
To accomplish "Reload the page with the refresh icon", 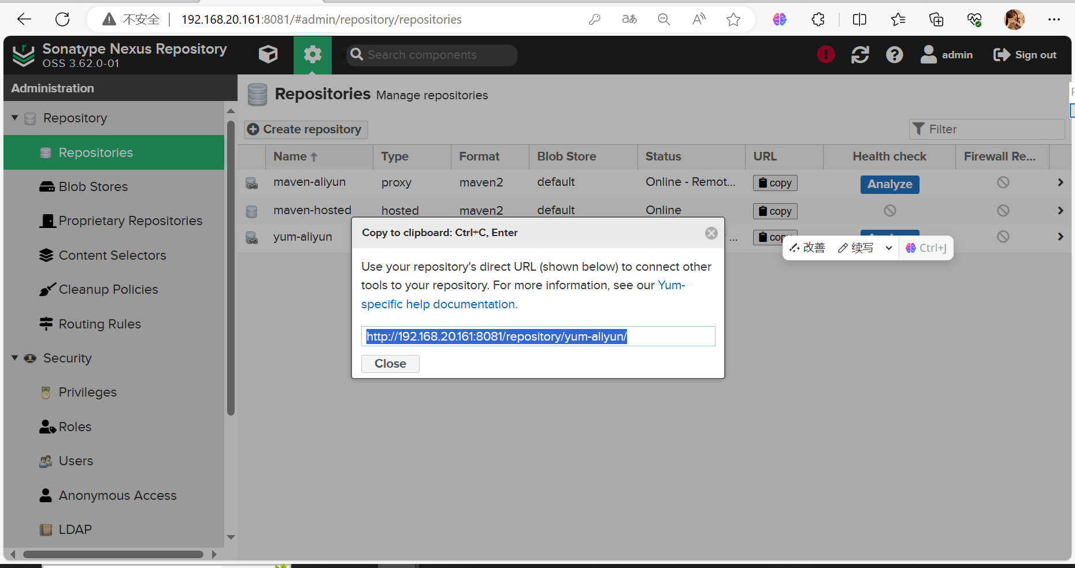I will 62,20.
